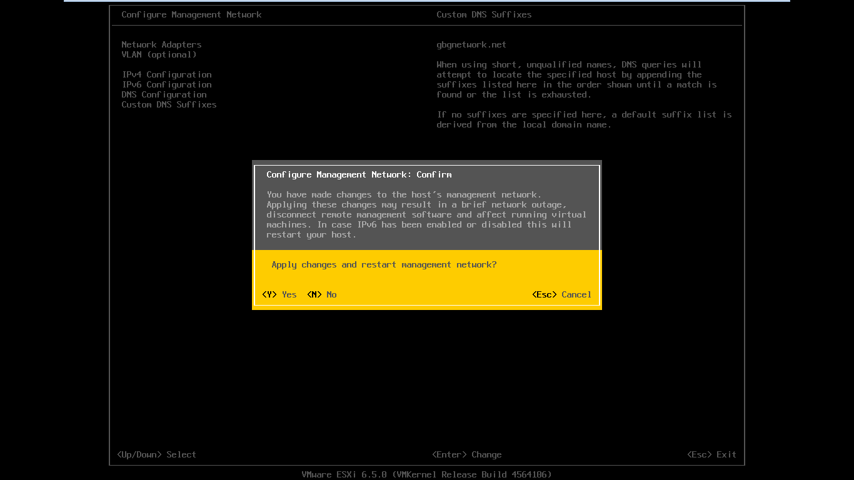
Task: Open IPv4 Configuration entry
Action: point(166,74)
